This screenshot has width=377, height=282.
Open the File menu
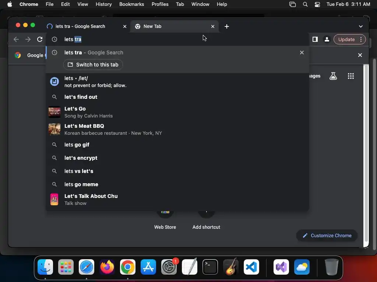[x=50, y=4]
